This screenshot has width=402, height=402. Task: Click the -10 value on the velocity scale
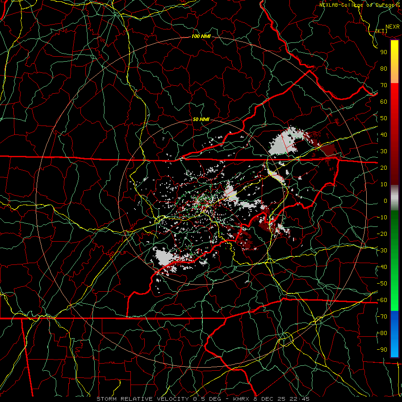[x=382, y=218]
